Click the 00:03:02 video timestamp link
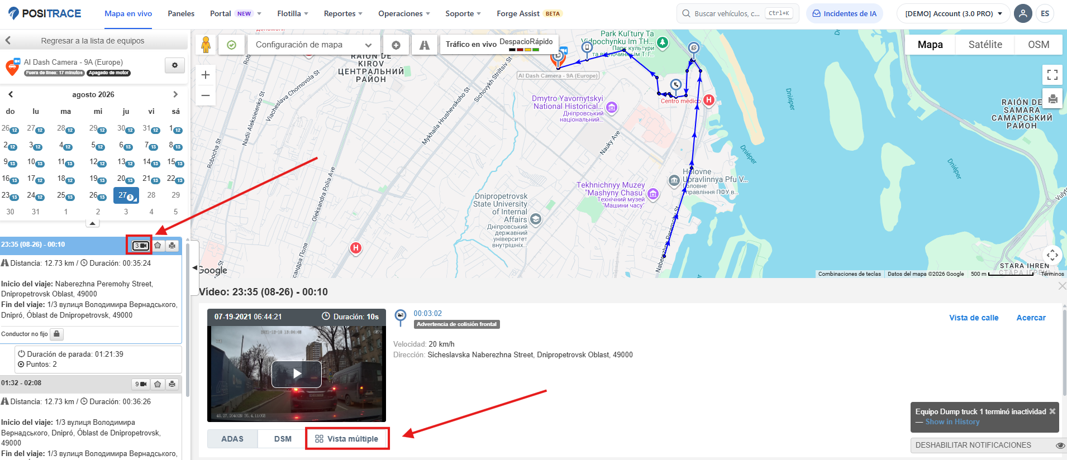1067x460 pixels. tap(427, 314)
